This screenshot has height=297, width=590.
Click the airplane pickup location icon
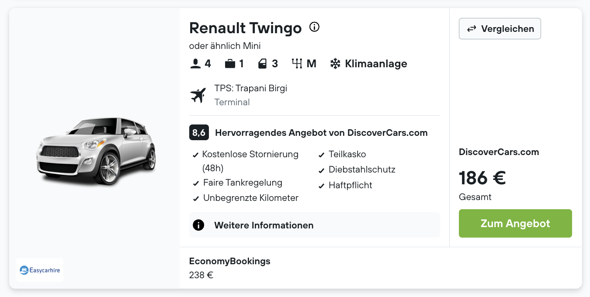click(198, 95)
